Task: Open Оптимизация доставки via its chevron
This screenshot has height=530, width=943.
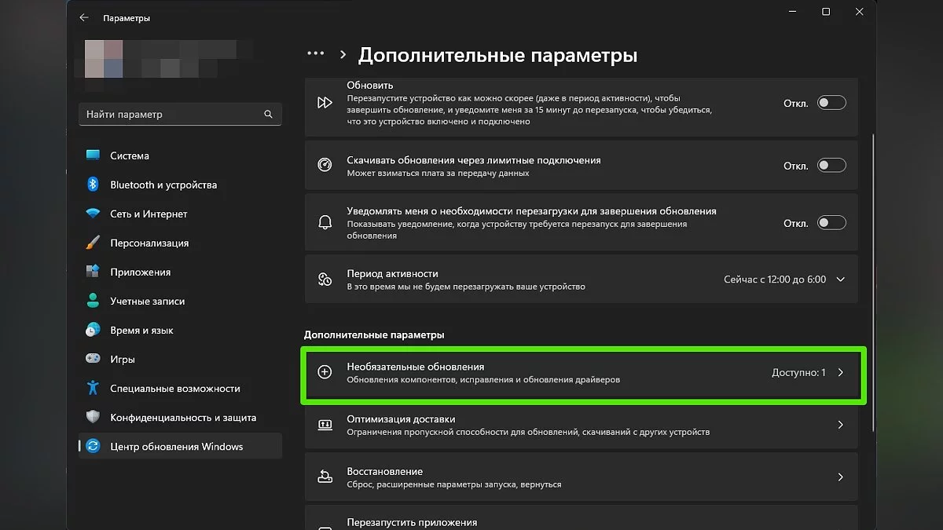Action: pos(840,425)
